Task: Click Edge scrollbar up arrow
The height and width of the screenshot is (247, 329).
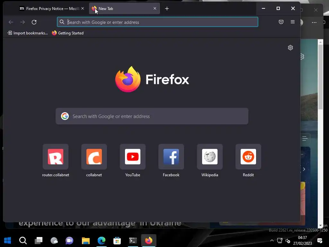Action: point(320,42)
